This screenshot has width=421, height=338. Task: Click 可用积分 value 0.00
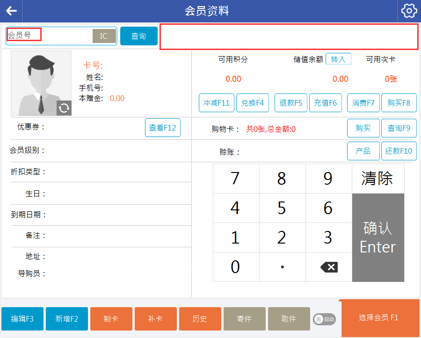pyautogui.click(x=233, y=79)
